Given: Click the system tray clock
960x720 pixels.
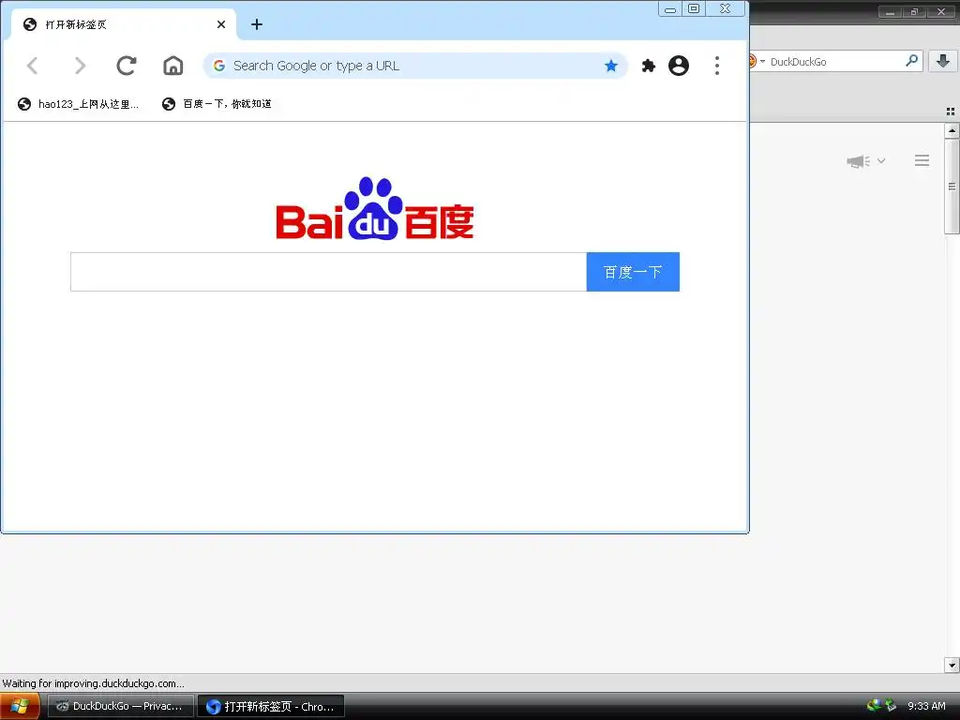Looking at the screenshot, I should pyautogui.click(x=926, y=706).
